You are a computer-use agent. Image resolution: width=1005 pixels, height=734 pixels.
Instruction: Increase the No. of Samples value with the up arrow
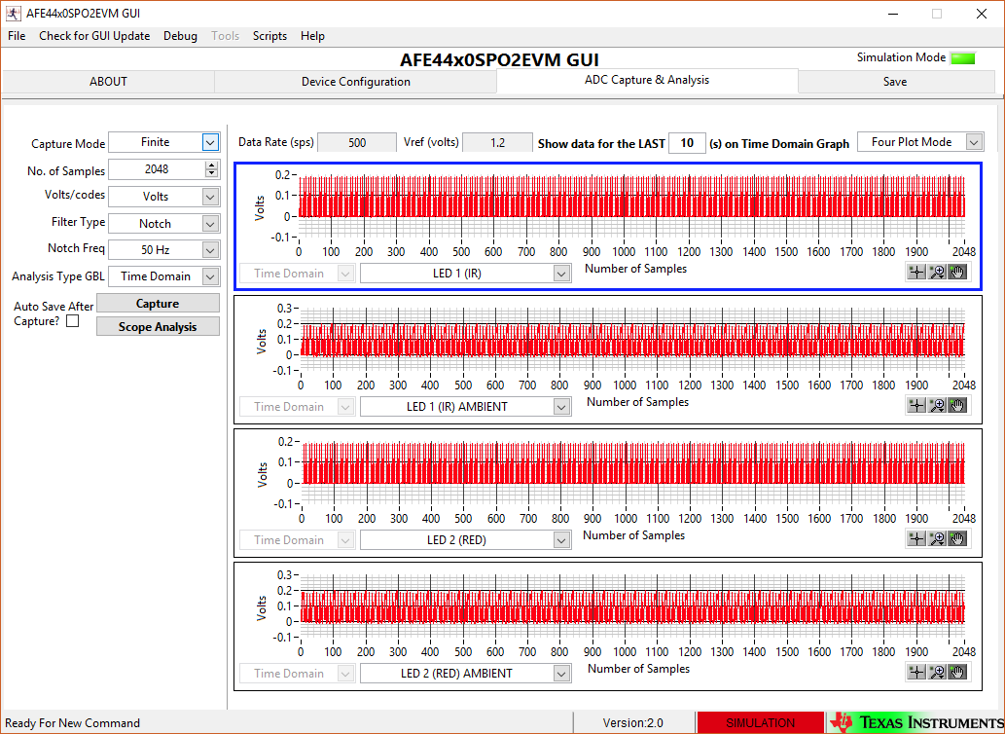211,165
